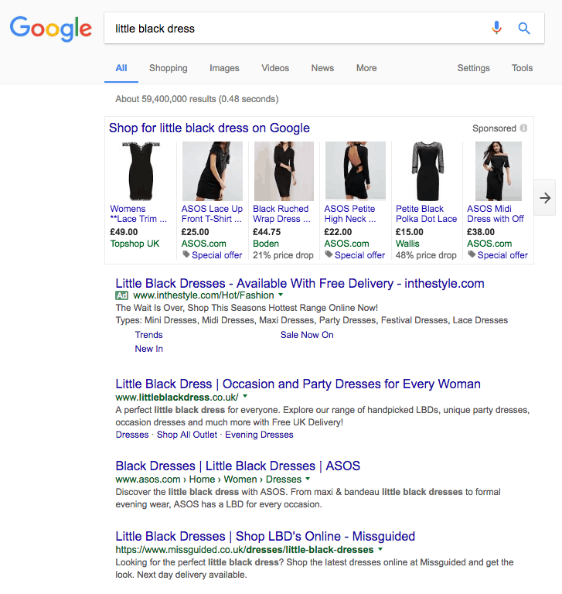This screenshot has height=594, width=562.
Task: Click 'ASOS Midi Dress with Off' title
Action: (496, 214)
